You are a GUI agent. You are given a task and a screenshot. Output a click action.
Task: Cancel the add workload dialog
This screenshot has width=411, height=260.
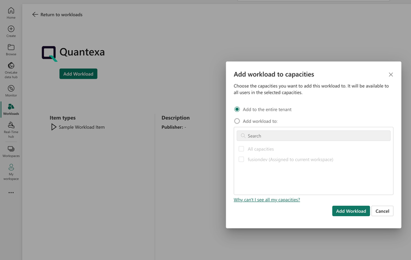(x=382, y=211)
